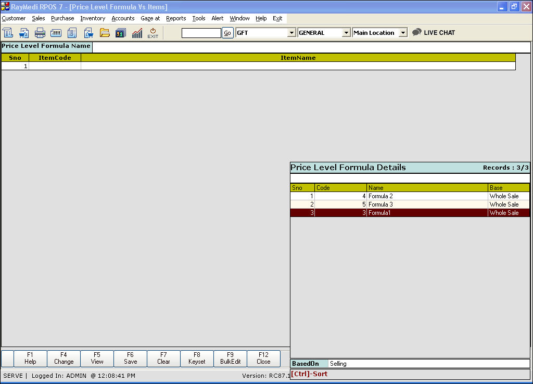Open the Inventory menu

(93, 18)
